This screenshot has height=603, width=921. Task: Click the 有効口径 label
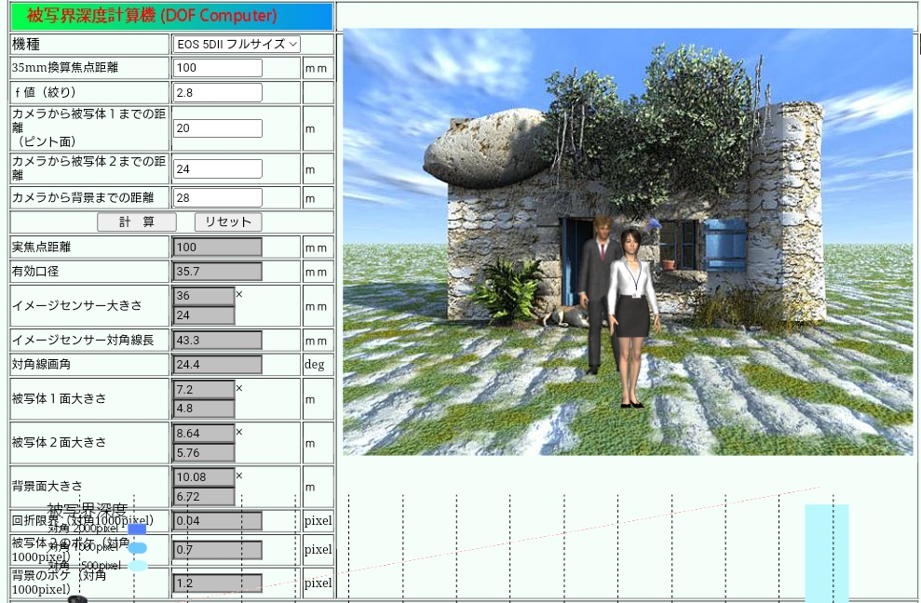(x=35, y=272)
